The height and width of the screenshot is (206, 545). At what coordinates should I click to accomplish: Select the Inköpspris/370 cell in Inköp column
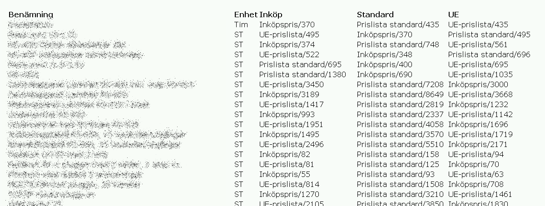(x=287, y=25)
